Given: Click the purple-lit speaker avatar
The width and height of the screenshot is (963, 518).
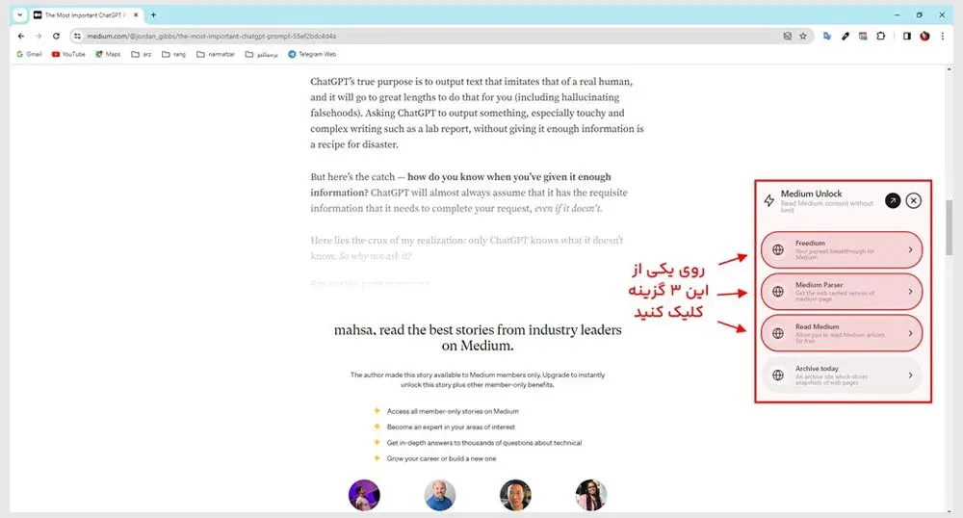Looking at the screenshot, I should (364, 495).
